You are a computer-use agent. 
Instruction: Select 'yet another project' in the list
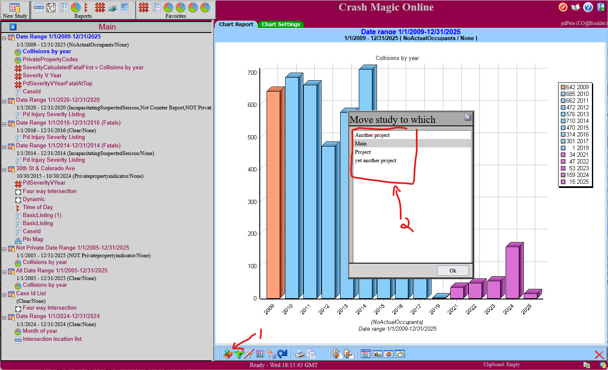coord(375,161)
